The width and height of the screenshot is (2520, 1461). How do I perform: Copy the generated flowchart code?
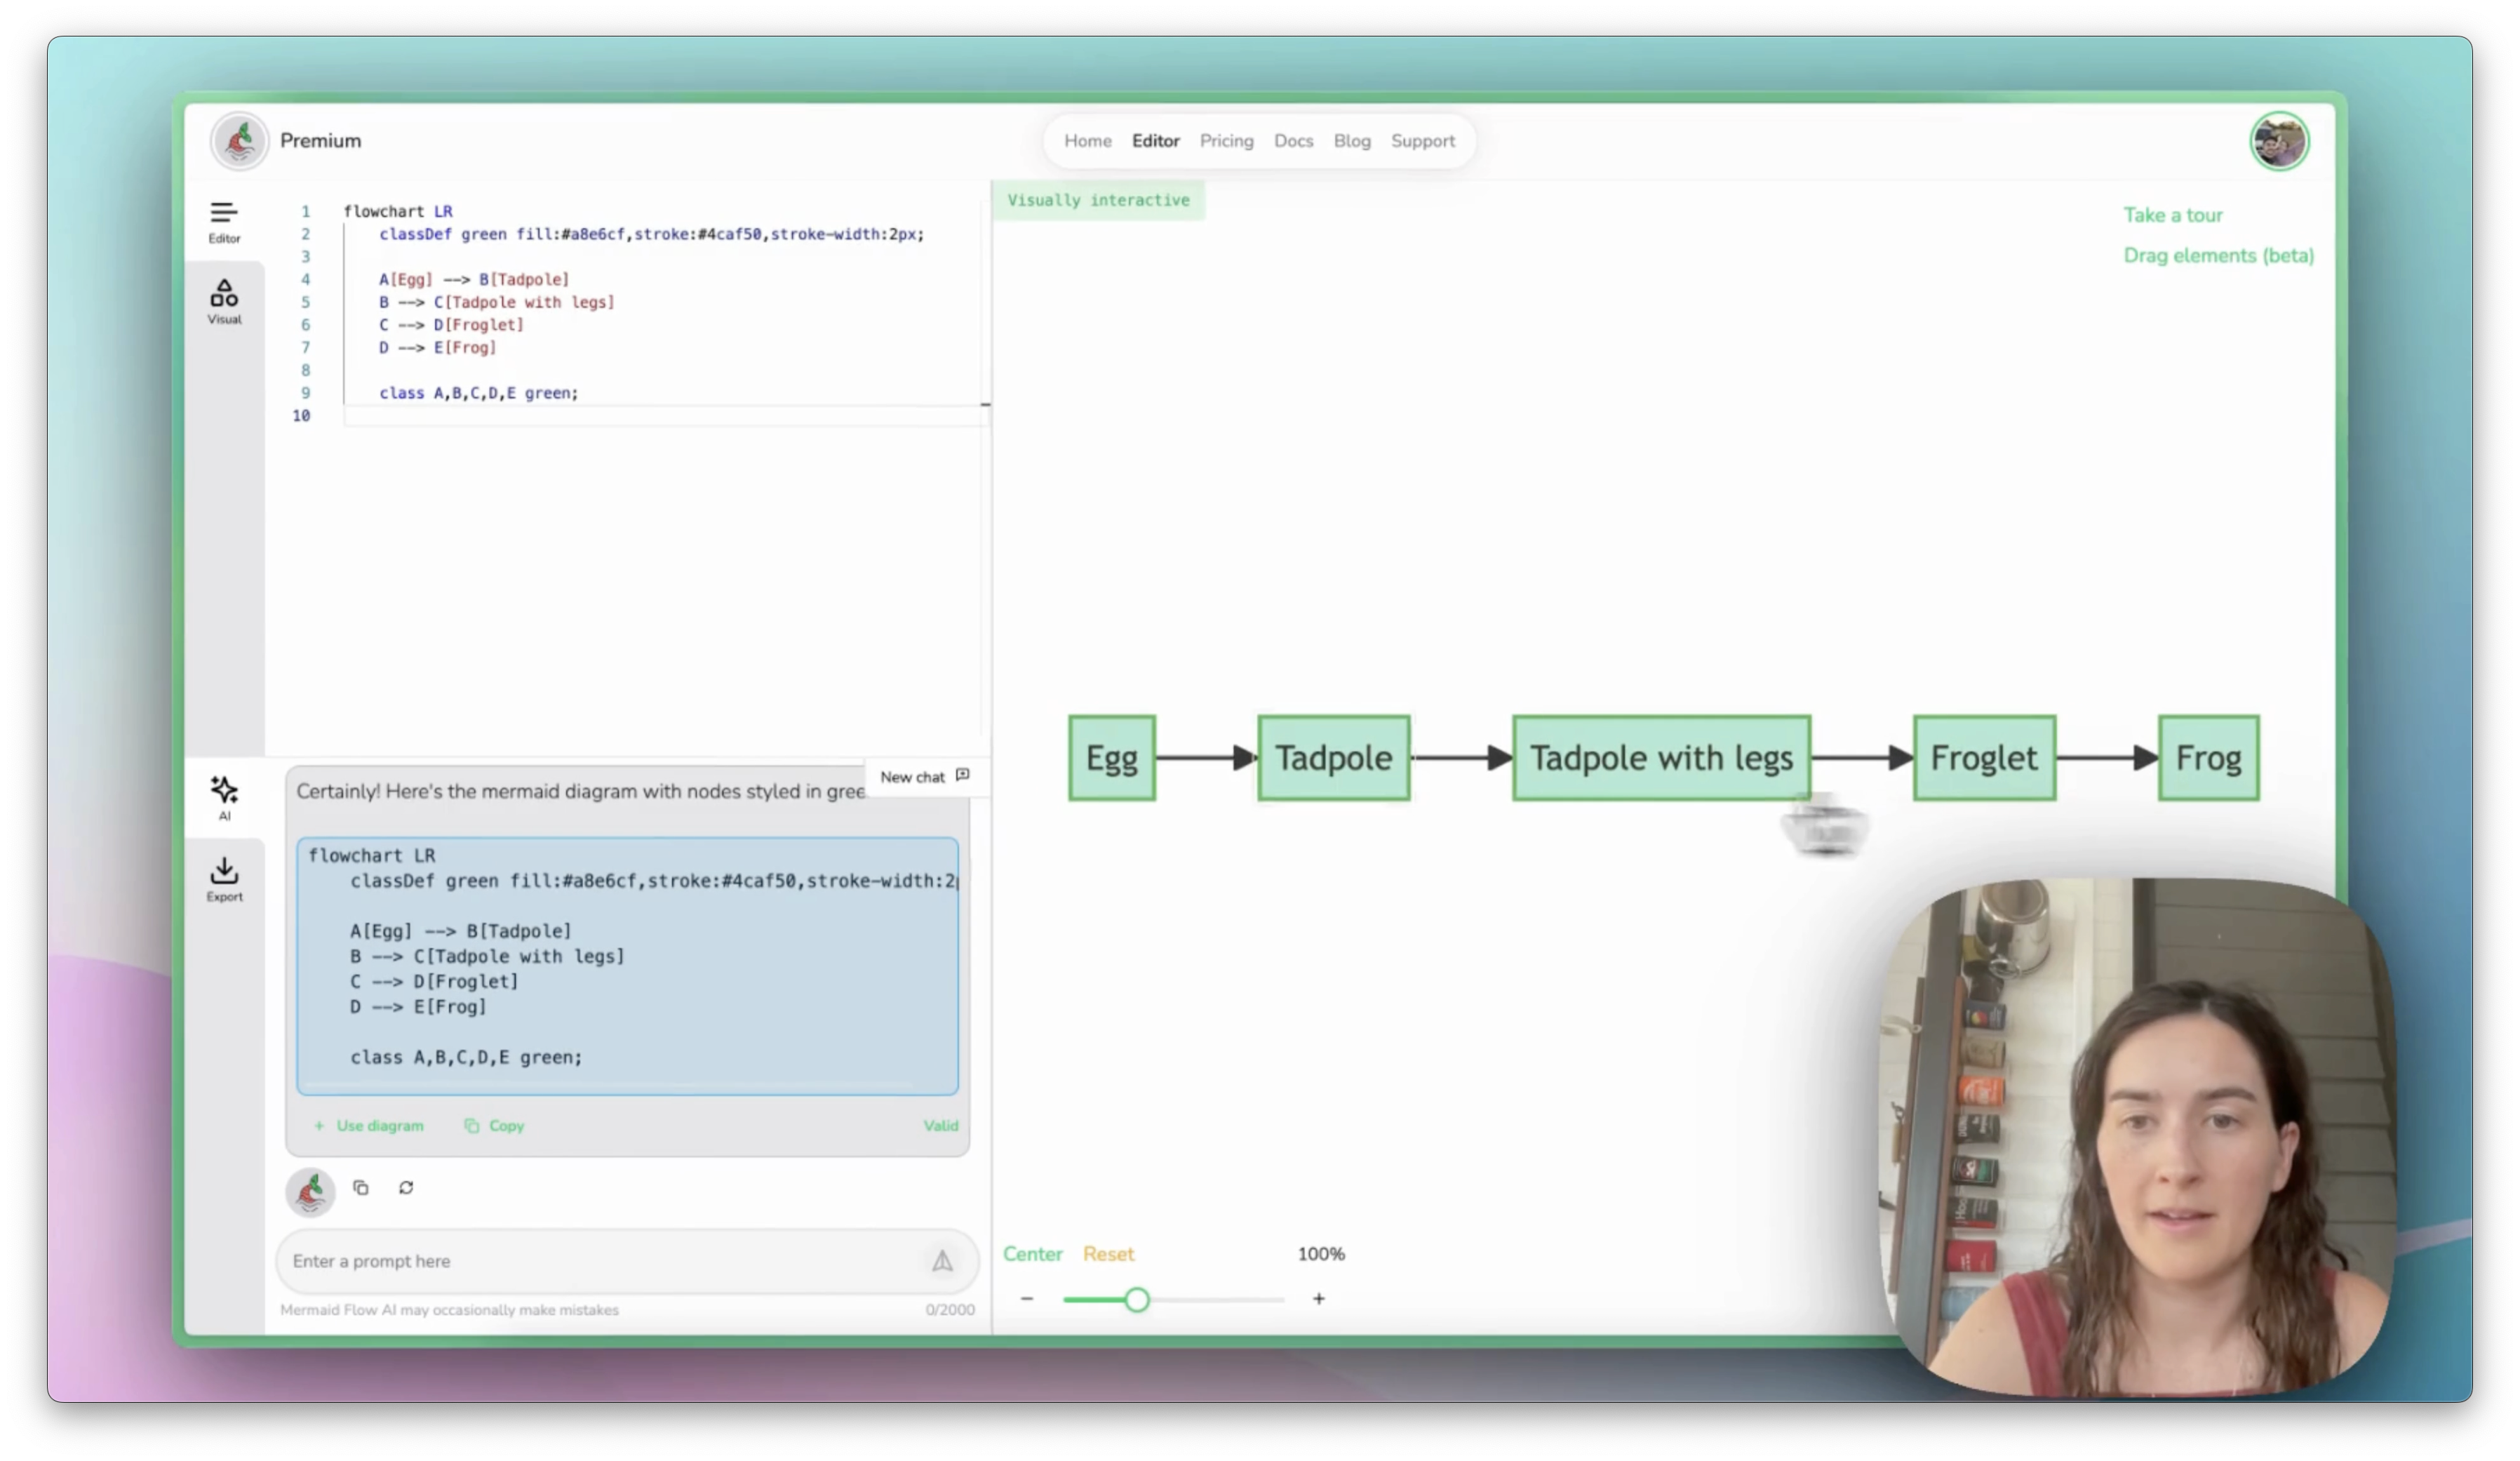494,1125
